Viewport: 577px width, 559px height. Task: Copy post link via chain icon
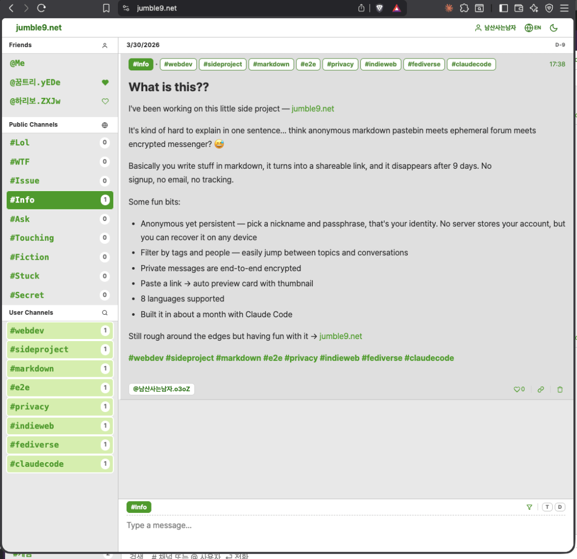(x=541, y=390)
